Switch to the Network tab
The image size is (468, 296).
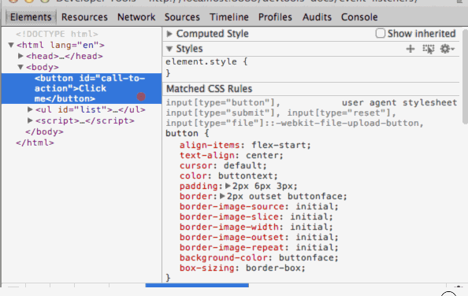tap(136, 17)
